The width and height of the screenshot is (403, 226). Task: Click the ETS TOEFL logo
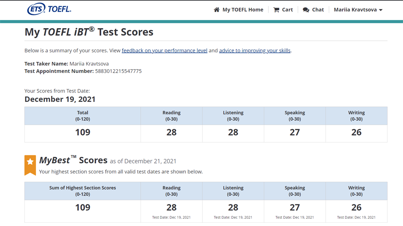tap(49, 9)
